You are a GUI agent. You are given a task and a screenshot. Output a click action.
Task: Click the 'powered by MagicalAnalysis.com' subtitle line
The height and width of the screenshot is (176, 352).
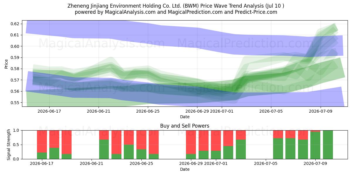(x=176, y=12)
